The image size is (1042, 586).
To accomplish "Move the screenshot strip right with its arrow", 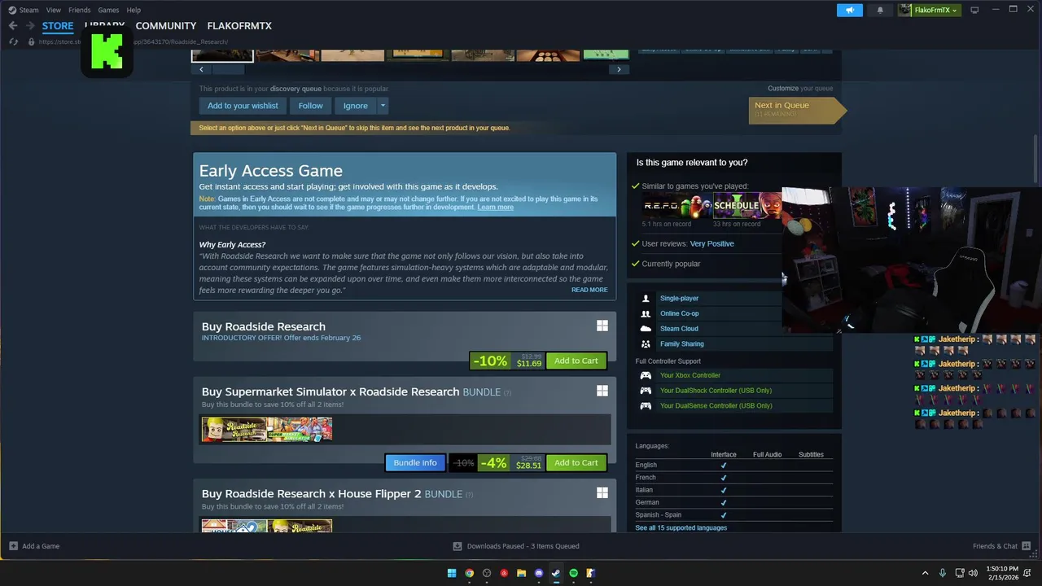I will [619, 69].
